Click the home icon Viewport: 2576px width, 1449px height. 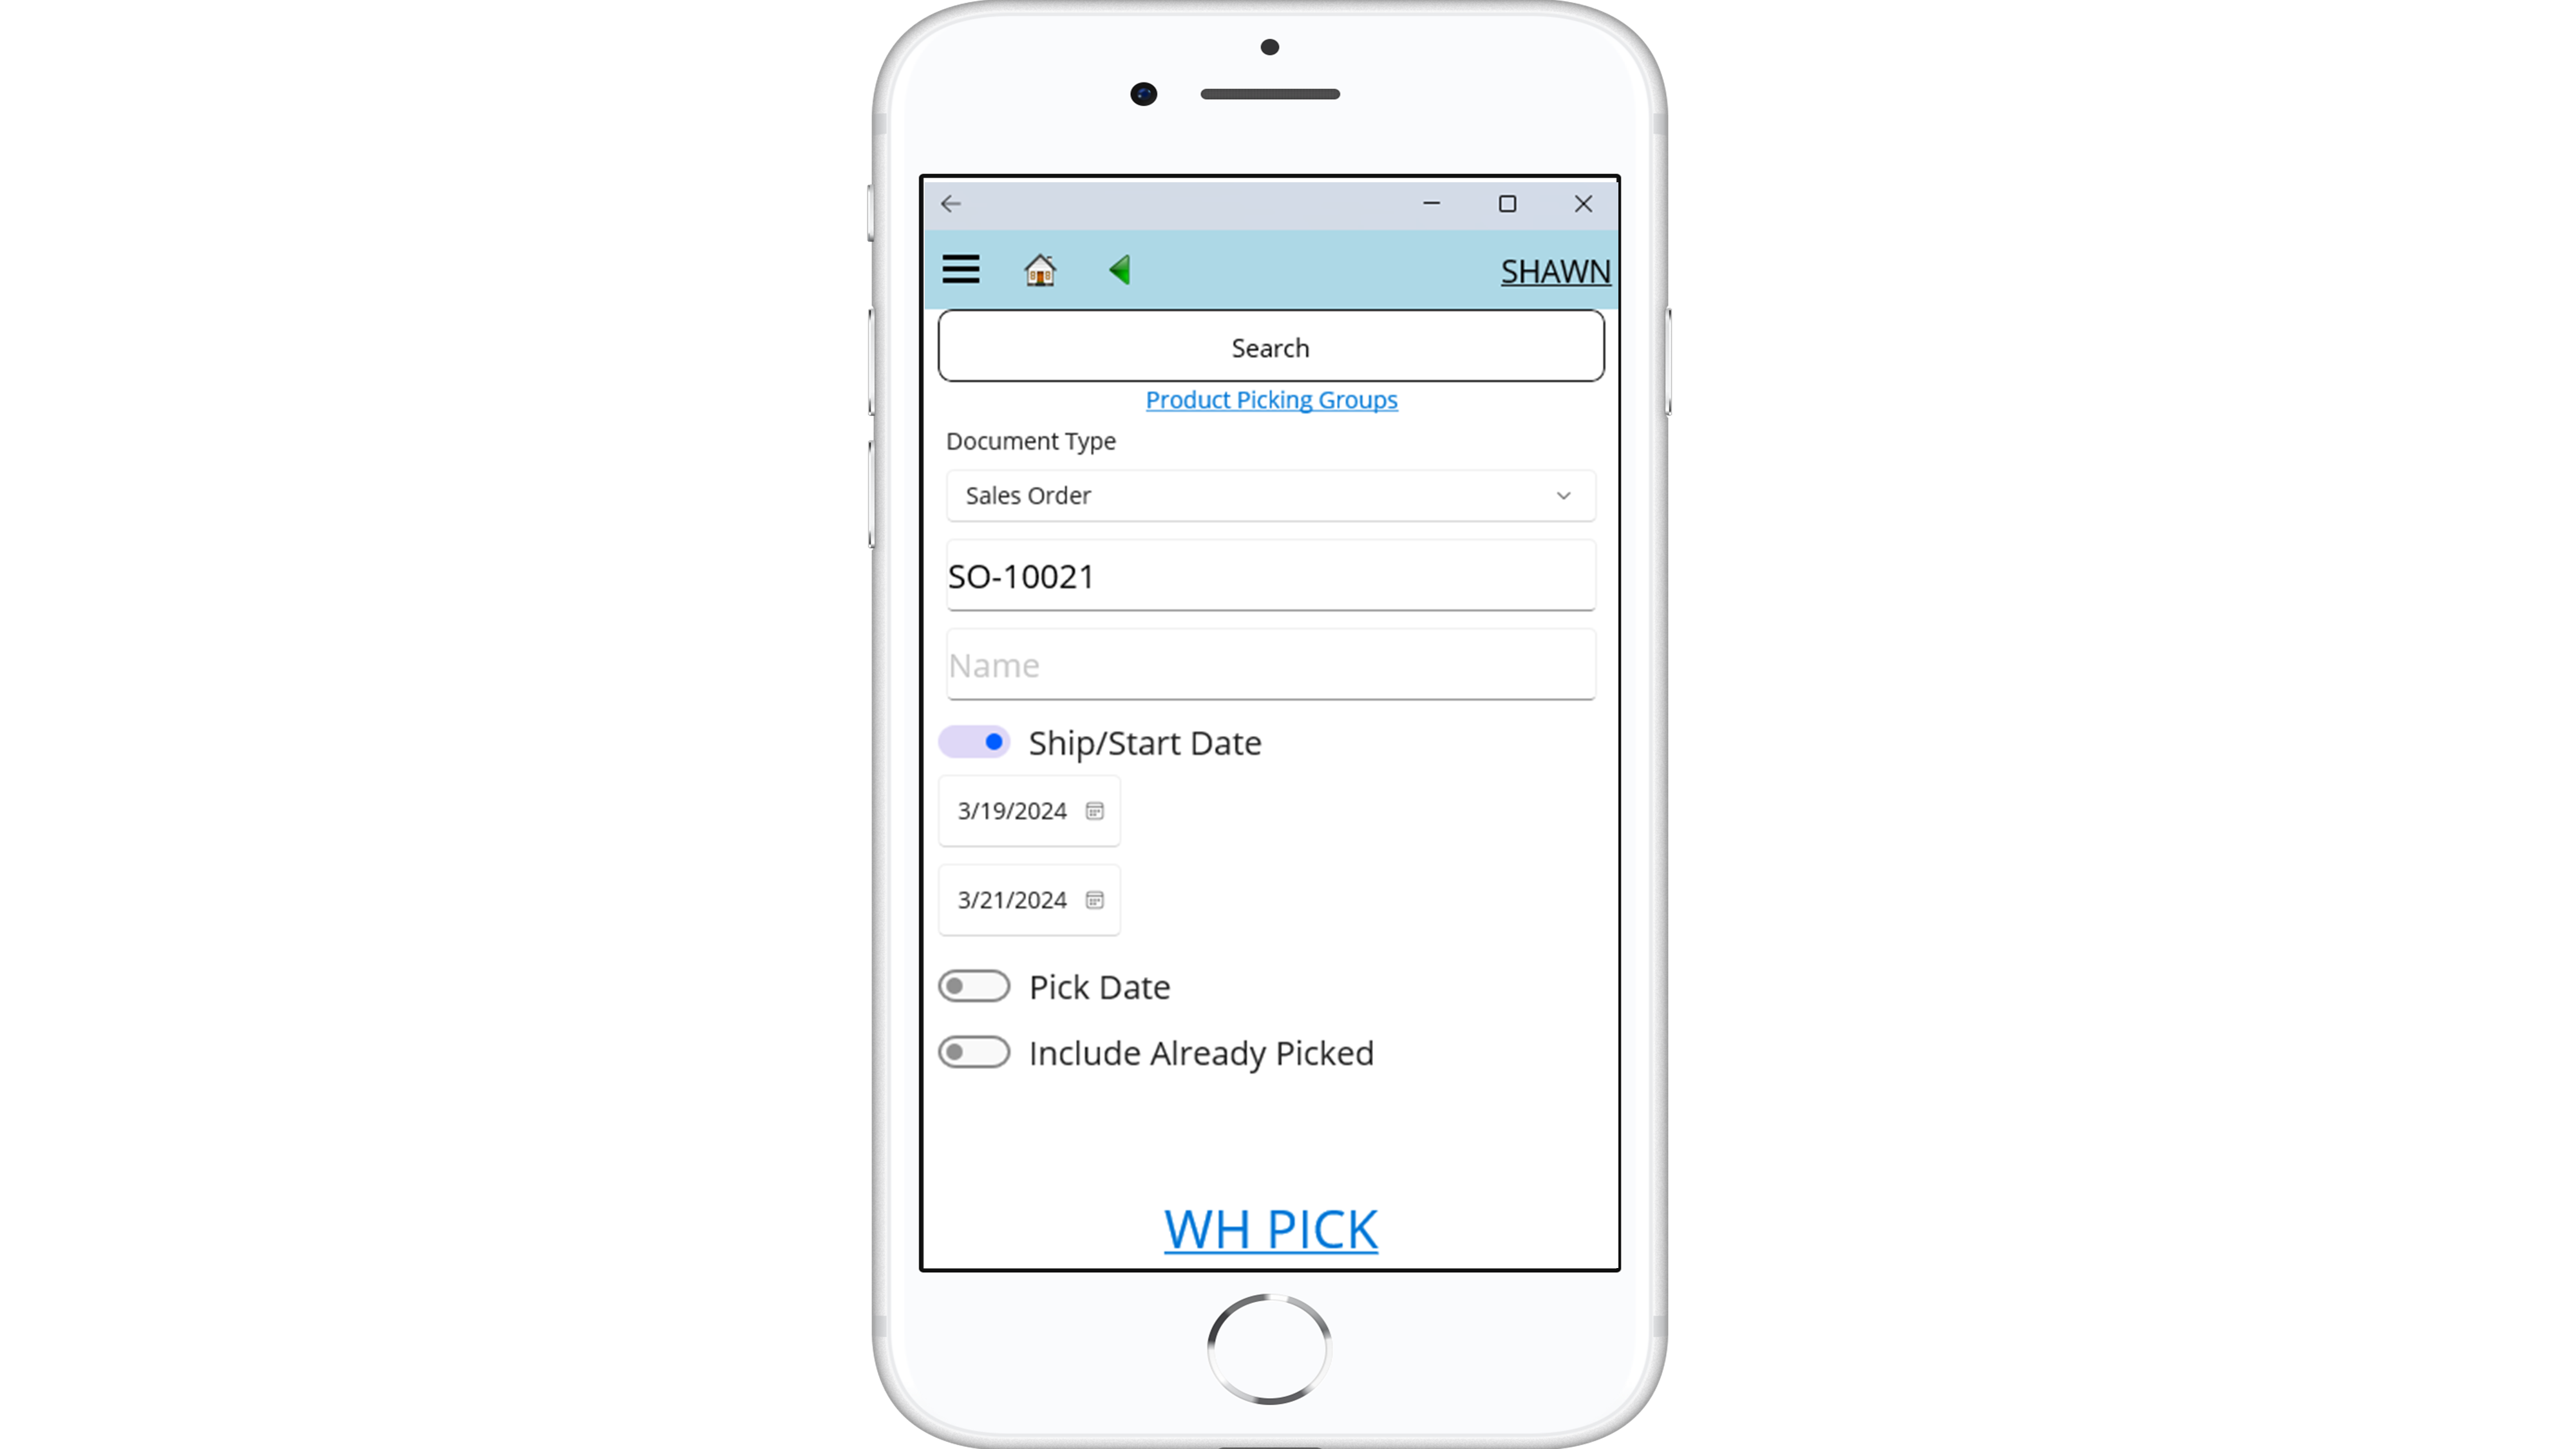1039,269
